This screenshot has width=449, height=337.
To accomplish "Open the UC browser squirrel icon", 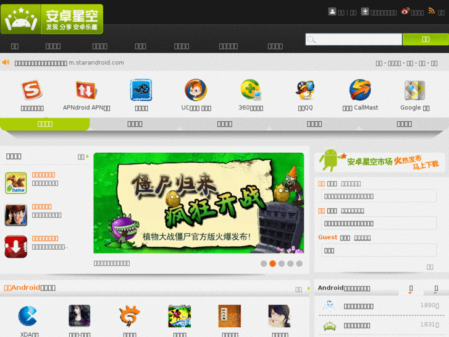I will click(x=196, y=90).
